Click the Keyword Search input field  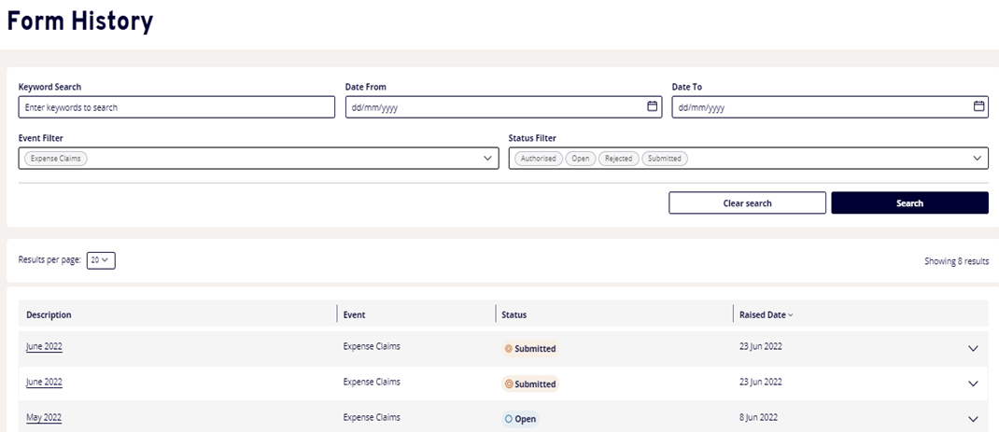coord(176,107)
